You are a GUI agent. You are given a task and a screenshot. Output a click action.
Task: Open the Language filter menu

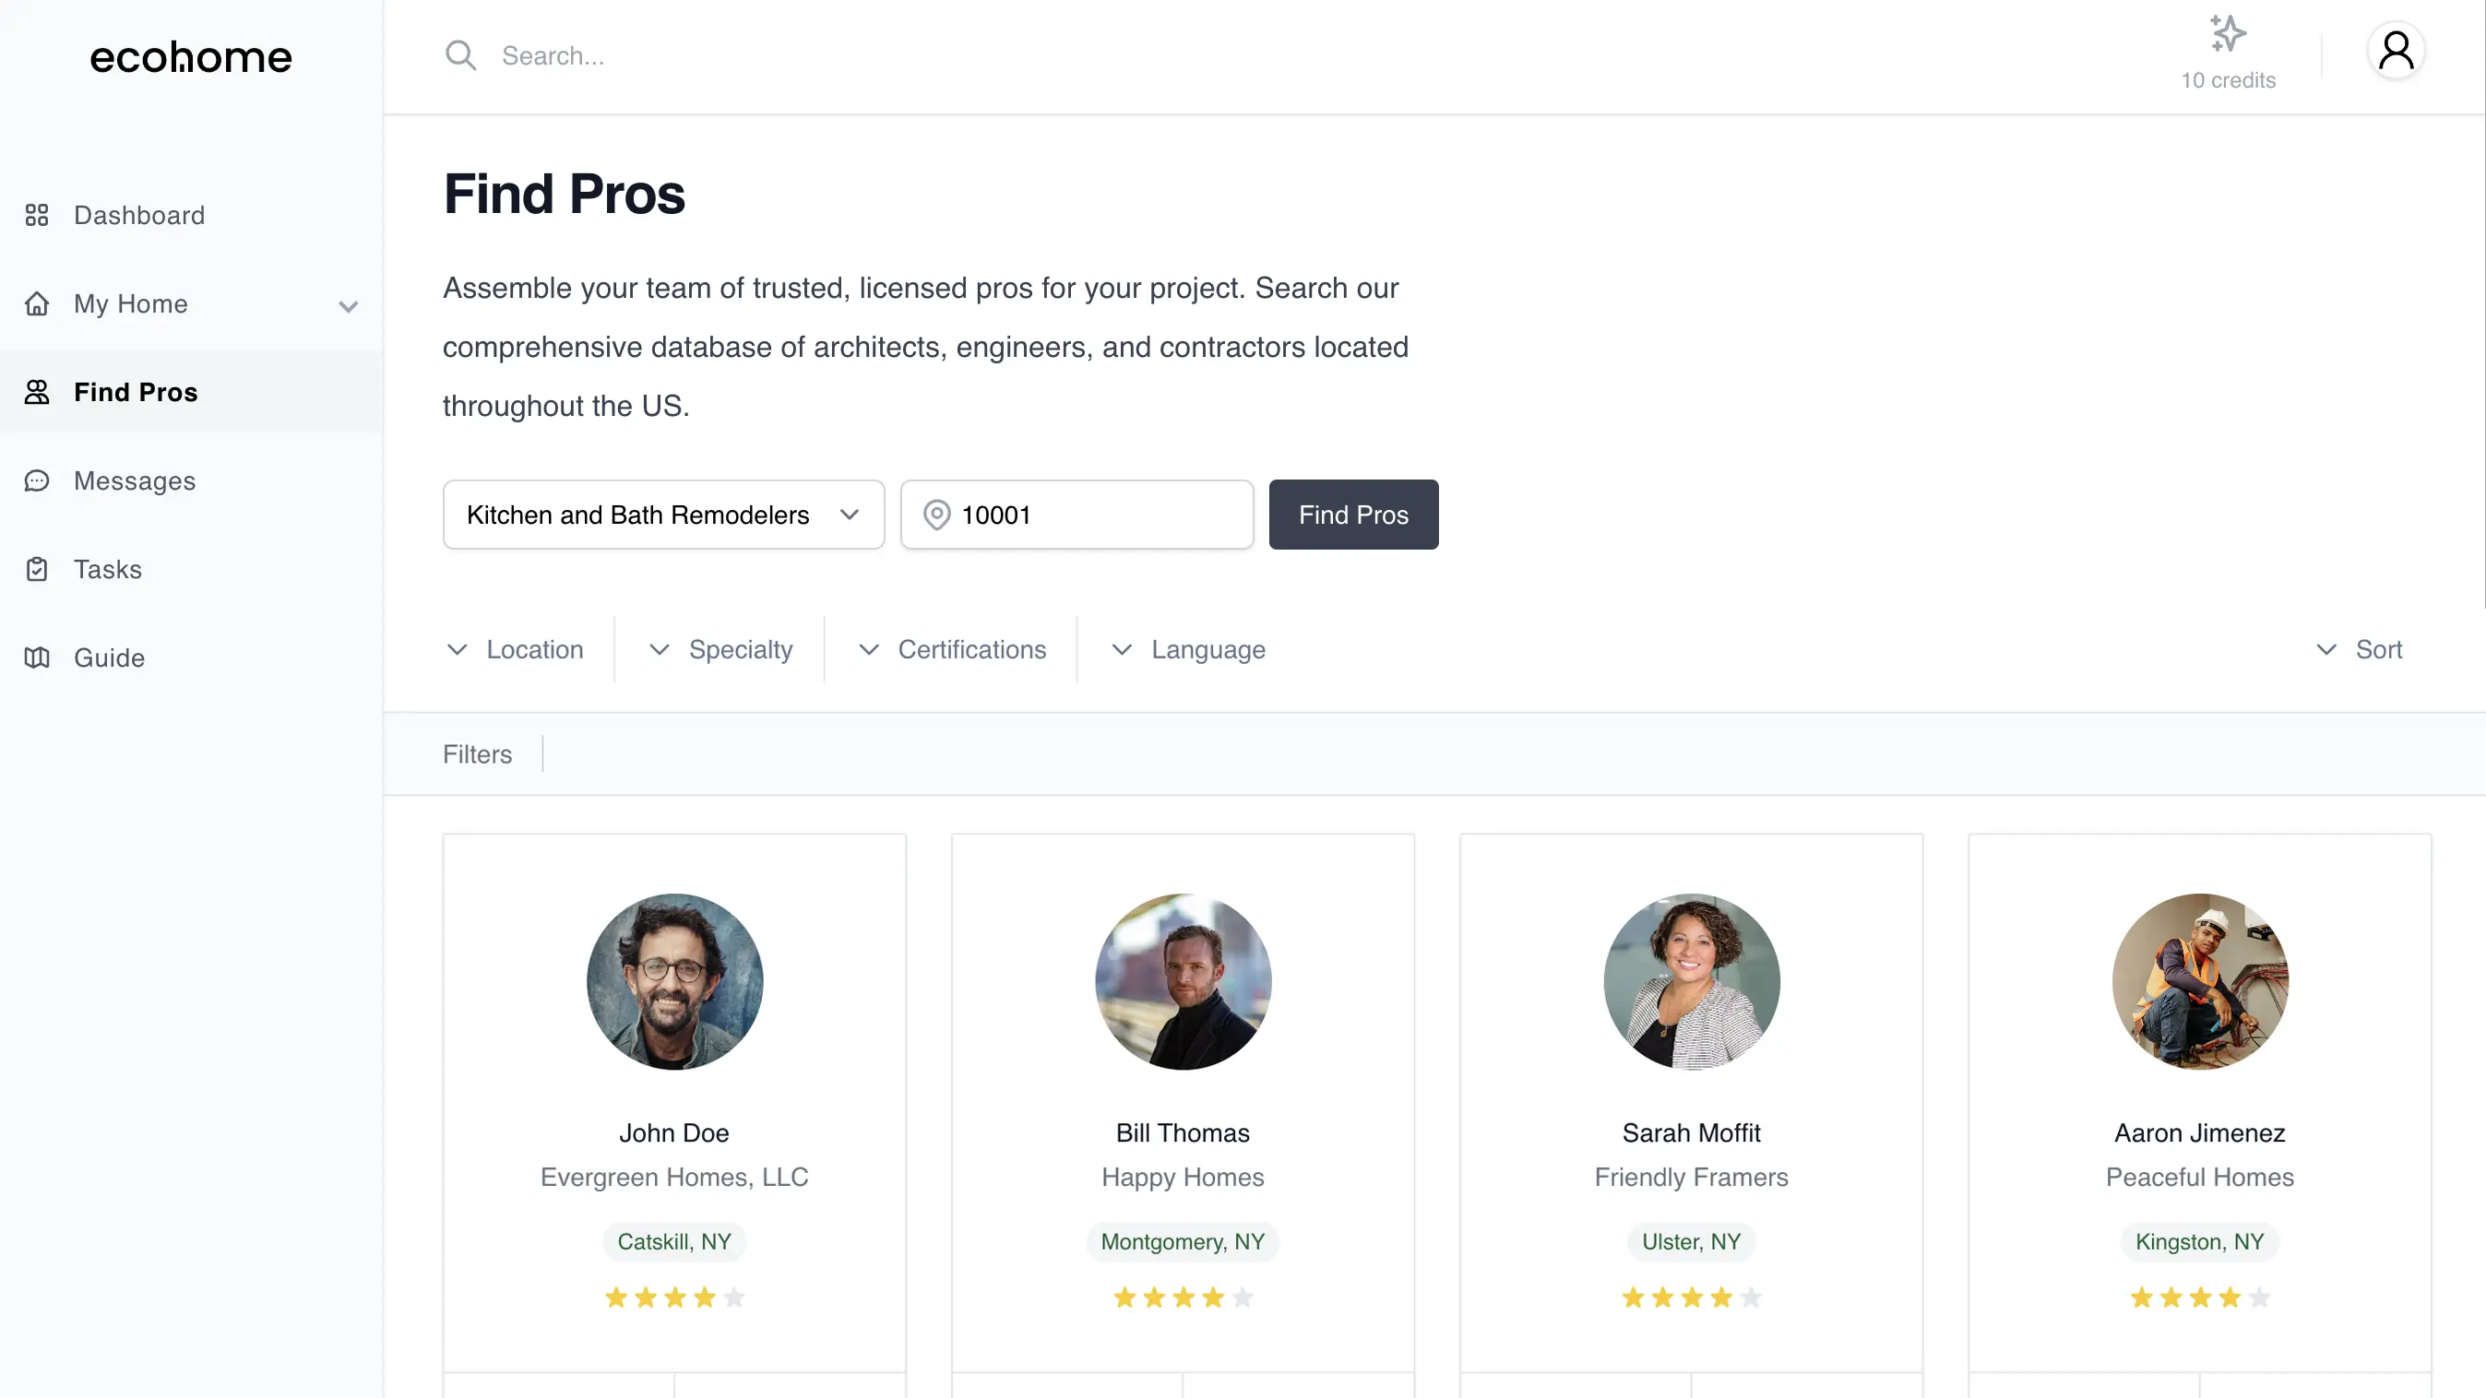1189,649
